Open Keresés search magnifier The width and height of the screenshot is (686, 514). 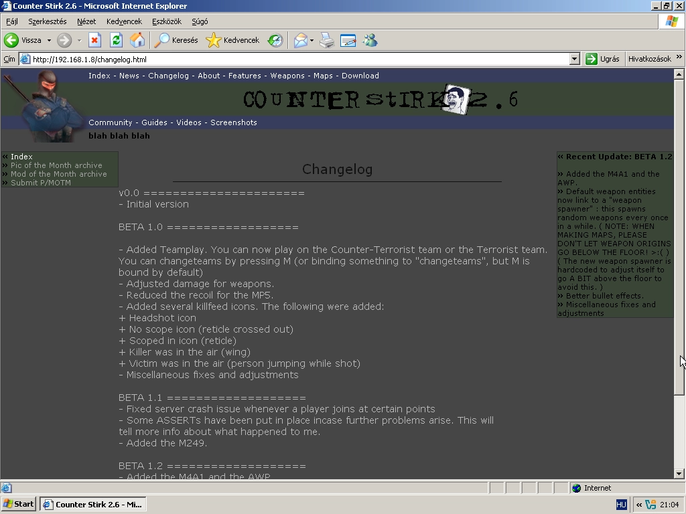point(162,40)
